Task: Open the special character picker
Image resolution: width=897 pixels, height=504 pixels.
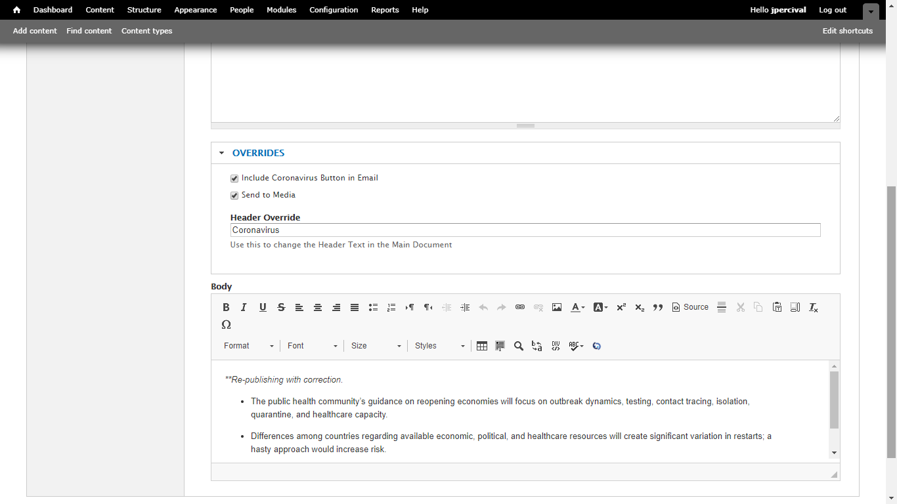Action: tap(227, 324)
